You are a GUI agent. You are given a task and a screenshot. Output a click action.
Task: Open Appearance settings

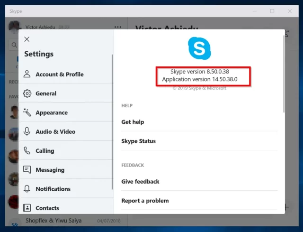[66, 112]
